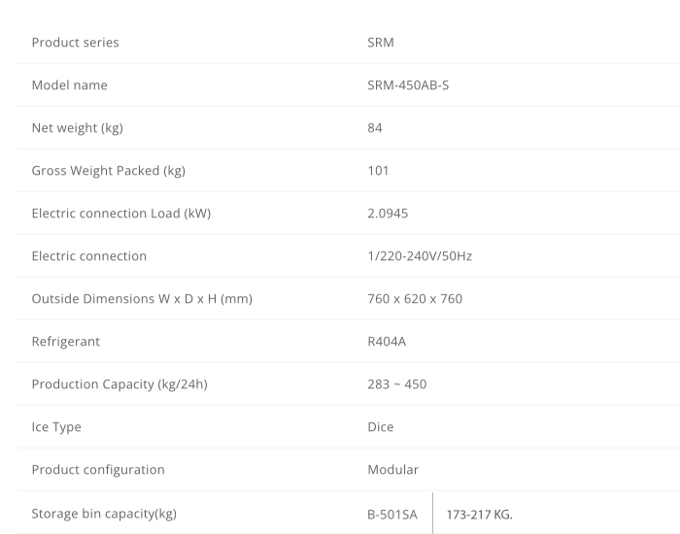This screenshot has height=534, width=680.
Task: Click the "Outside Dimensions W x D x H" label
Action: [142, 299]
